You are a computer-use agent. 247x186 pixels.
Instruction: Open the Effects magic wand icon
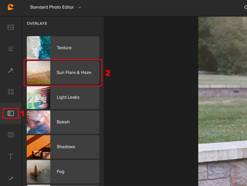[11, 70]
